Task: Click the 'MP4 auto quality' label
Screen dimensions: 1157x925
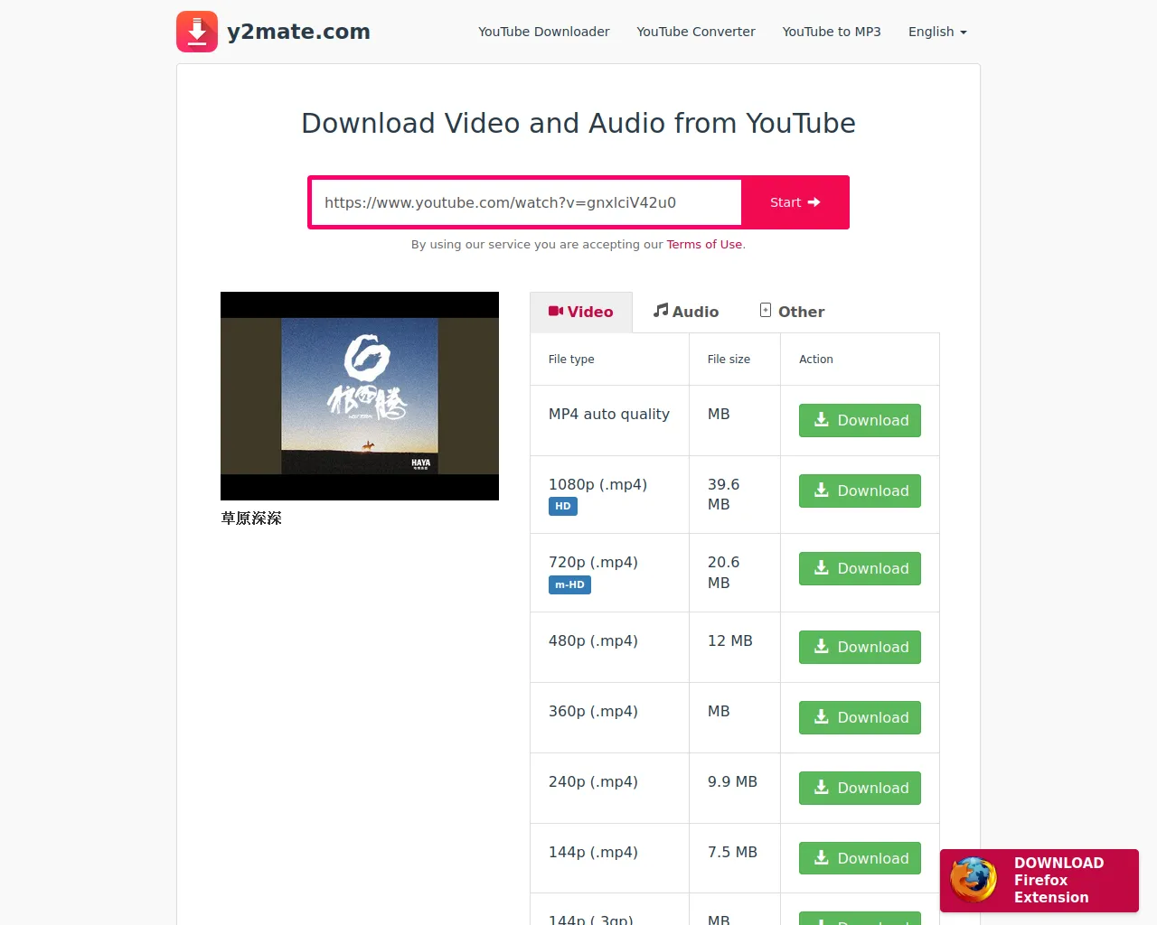Action: pos(609,414)
